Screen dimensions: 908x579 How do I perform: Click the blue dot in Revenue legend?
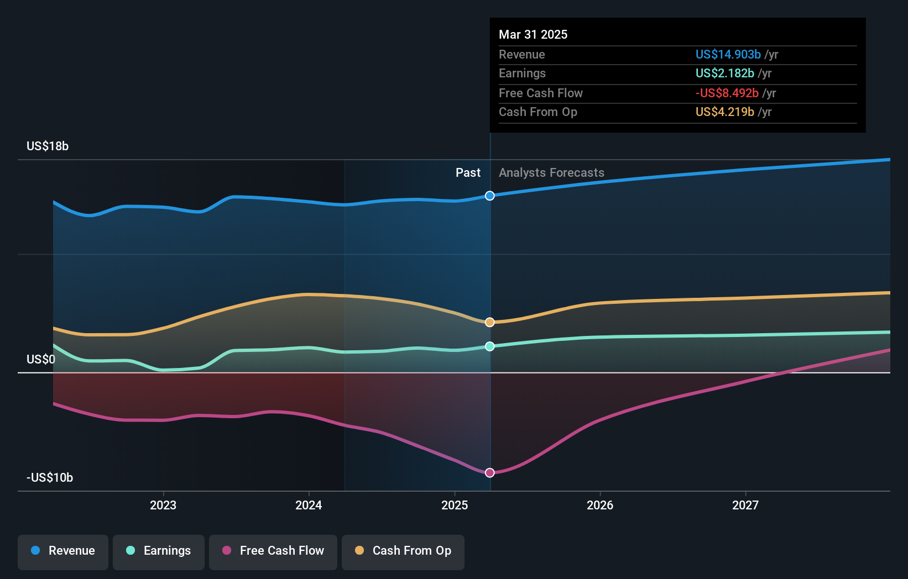coord(35,550)
